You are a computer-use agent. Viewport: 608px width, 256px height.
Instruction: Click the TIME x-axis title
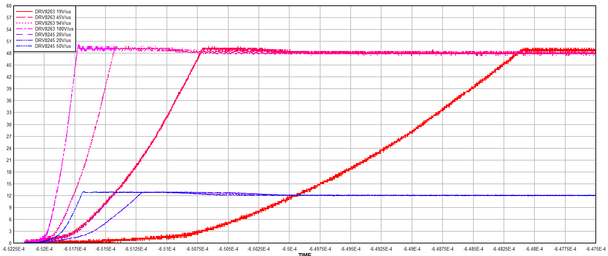click(x=305, y=254)
